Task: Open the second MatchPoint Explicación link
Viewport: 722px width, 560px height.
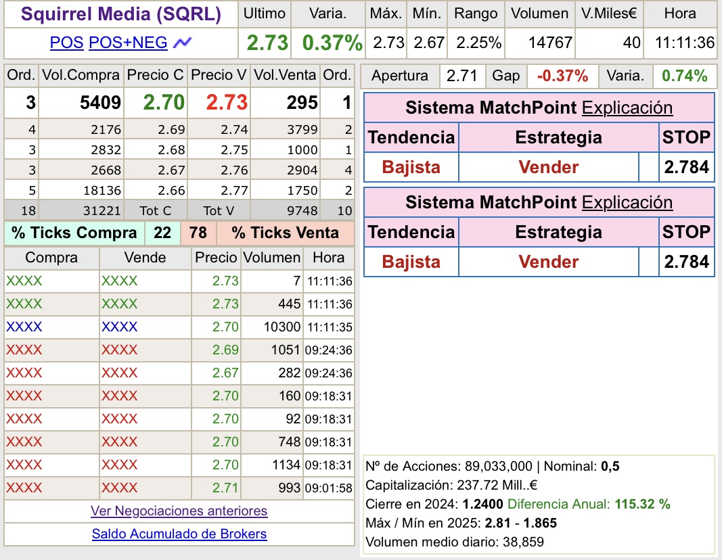Action: [x=627, y=202]
